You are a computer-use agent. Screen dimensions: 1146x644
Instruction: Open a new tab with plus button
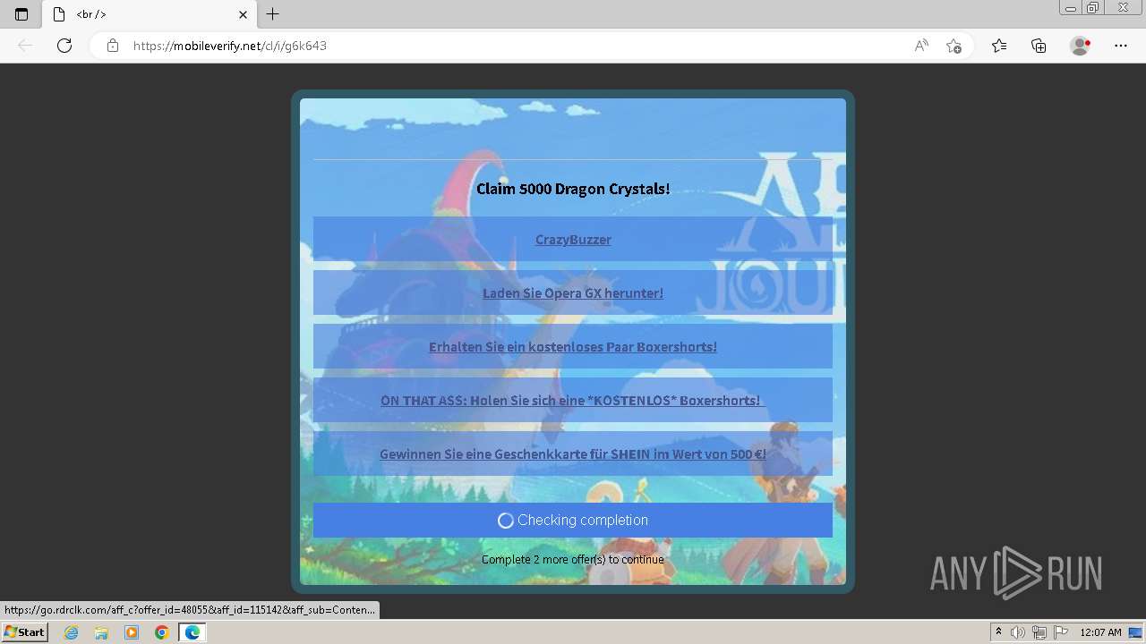[273, 14]
